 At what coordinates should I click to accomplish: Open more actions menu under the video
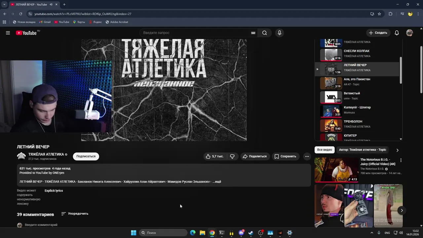[307, 156]
